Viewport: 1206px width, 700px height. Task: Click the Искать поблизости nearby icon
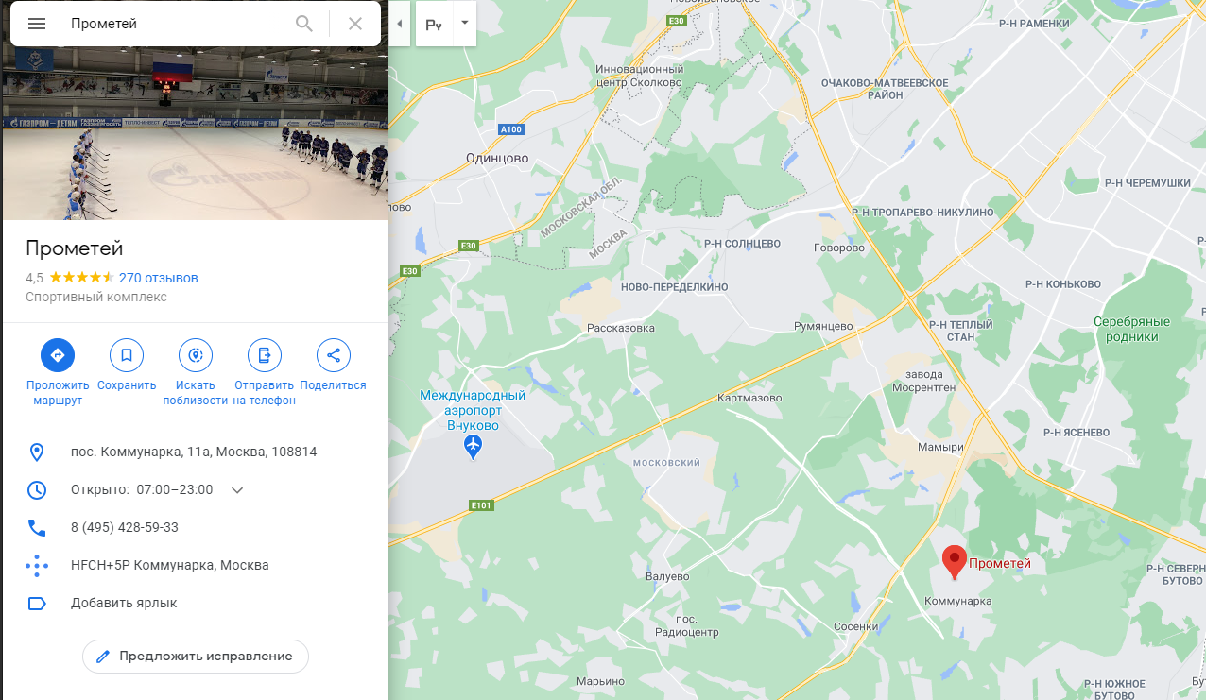point(196,355)
